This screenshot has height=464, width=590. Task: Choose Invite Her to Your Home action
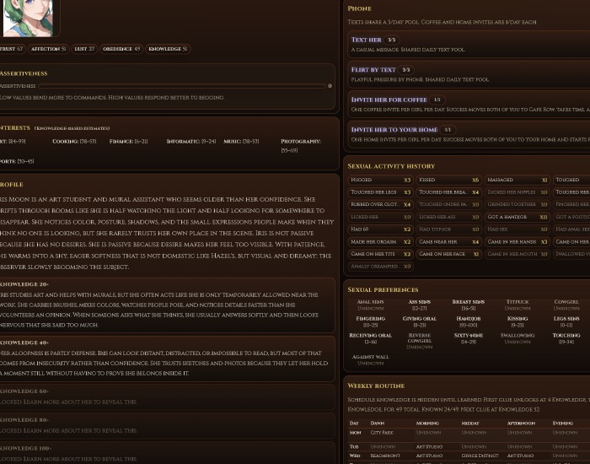pyautogui.click(x=469, y=134)
